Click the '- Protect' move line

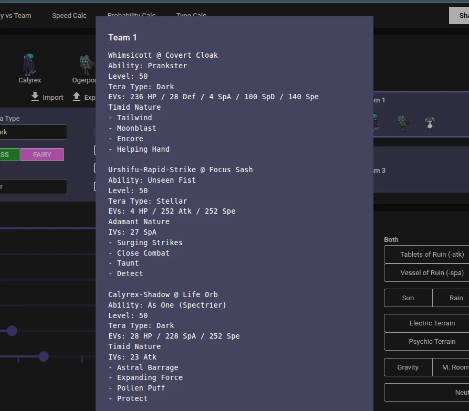click(128, 399)
